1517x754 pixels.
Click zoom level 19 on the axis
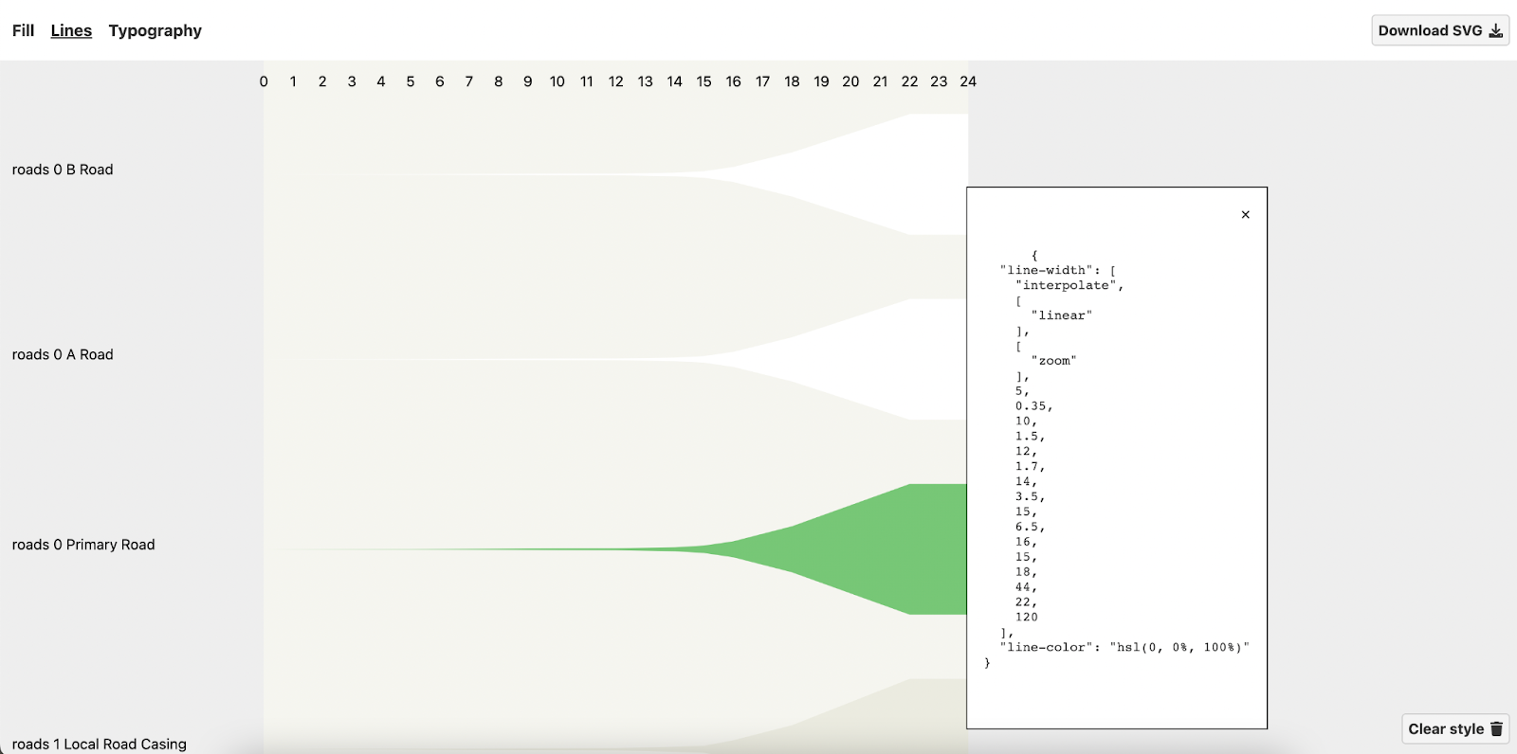[822, 81]
